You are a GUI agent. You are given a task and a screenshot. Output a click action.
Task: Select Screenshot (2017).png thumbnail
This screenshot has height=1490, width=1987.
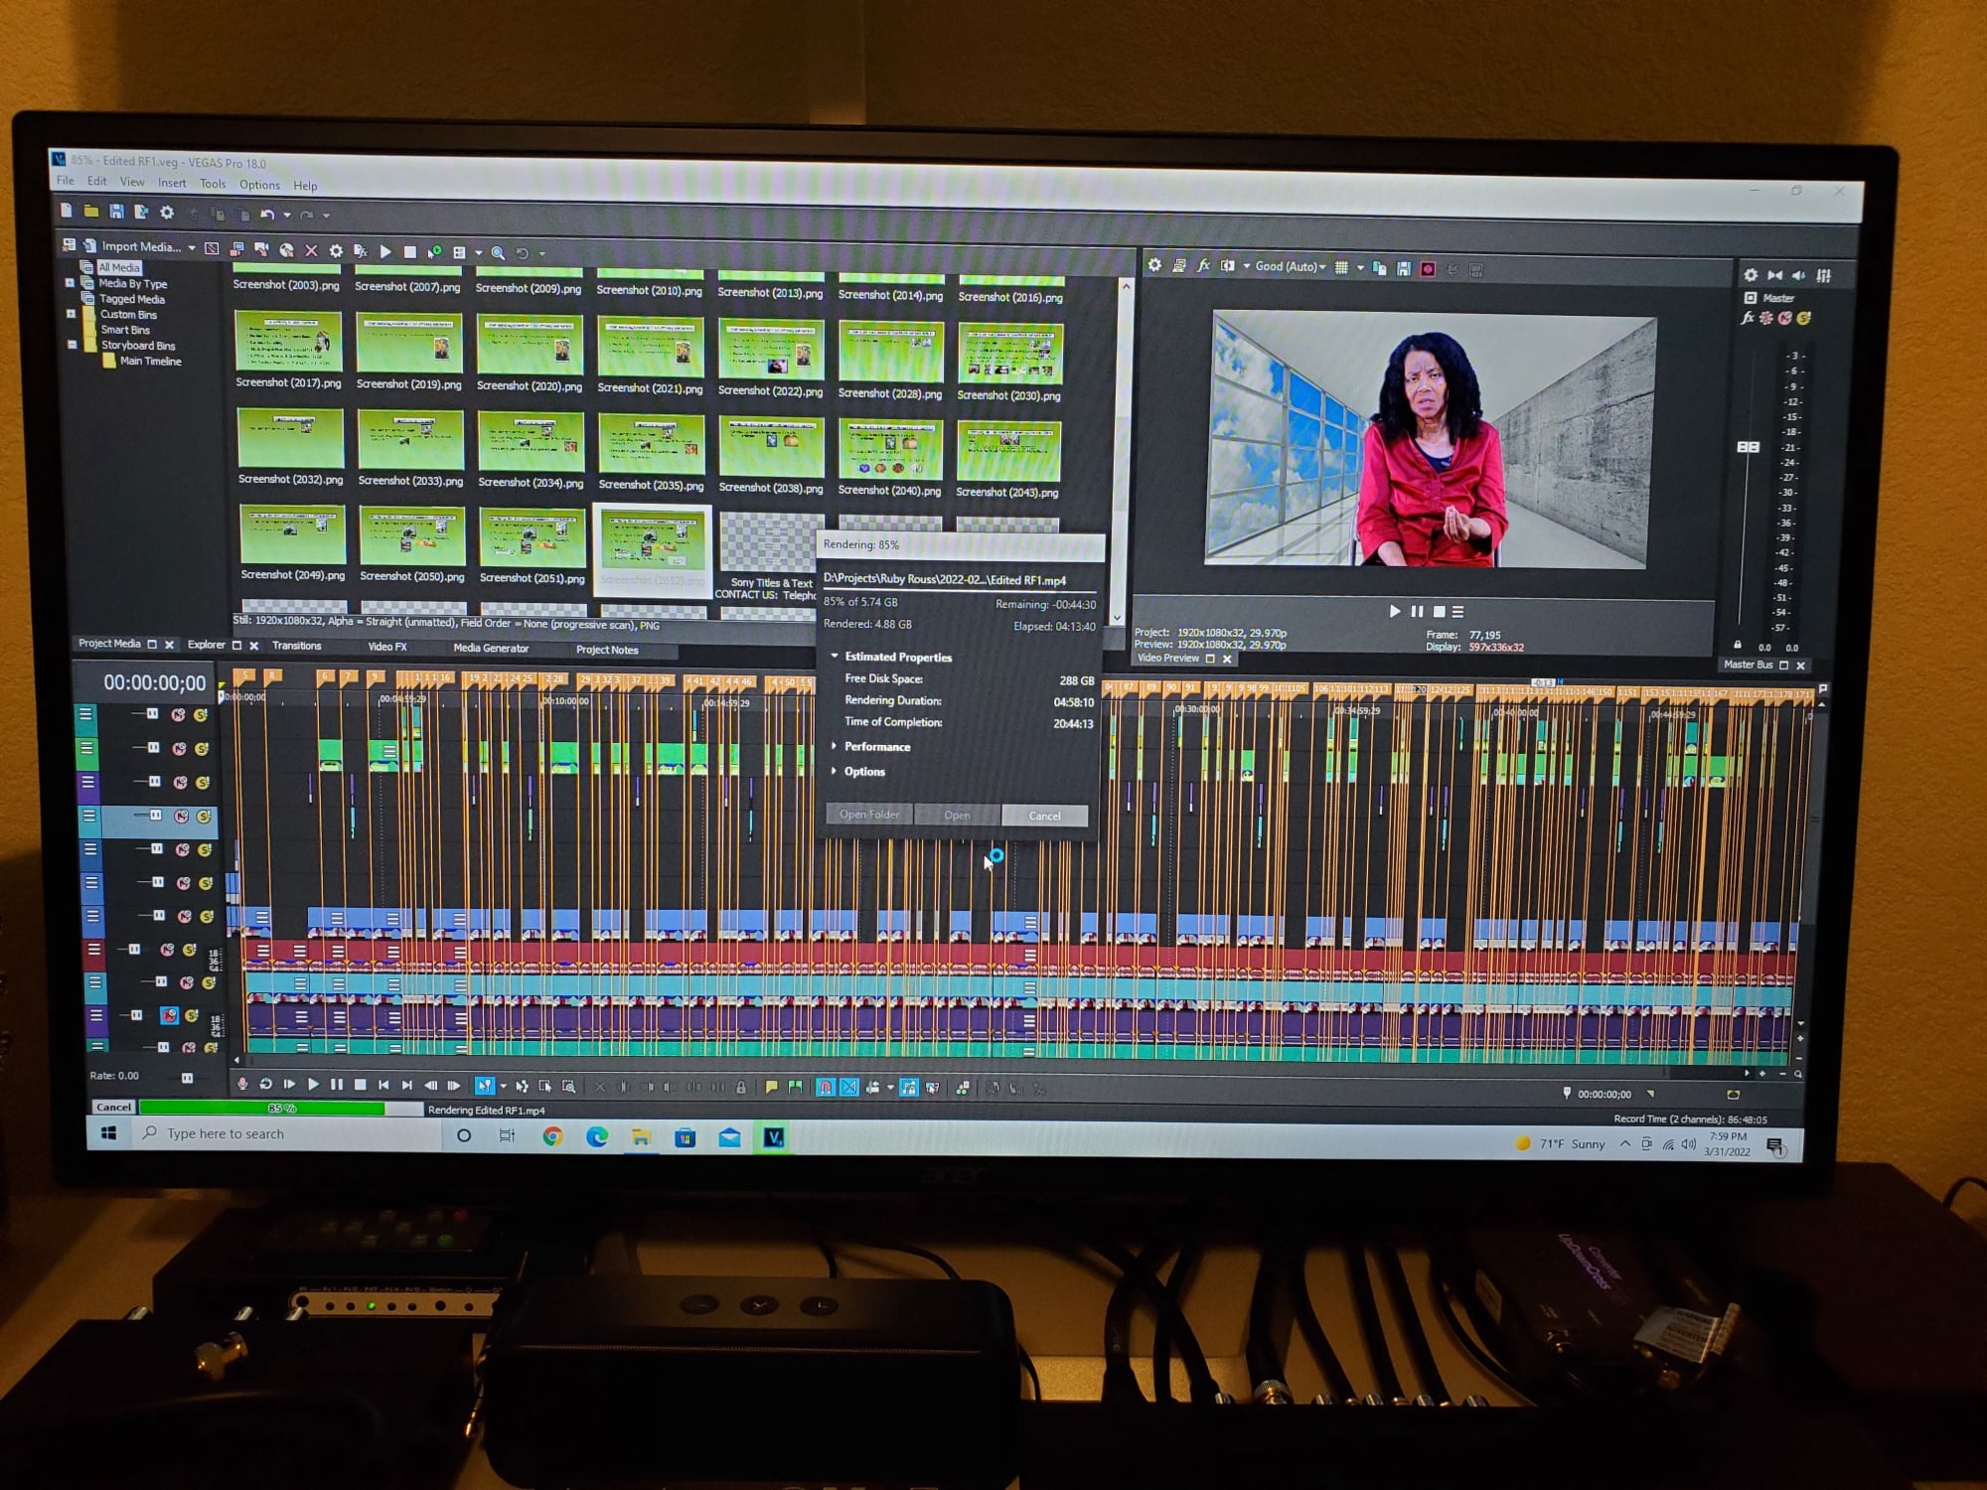click(x=288, y=341)
